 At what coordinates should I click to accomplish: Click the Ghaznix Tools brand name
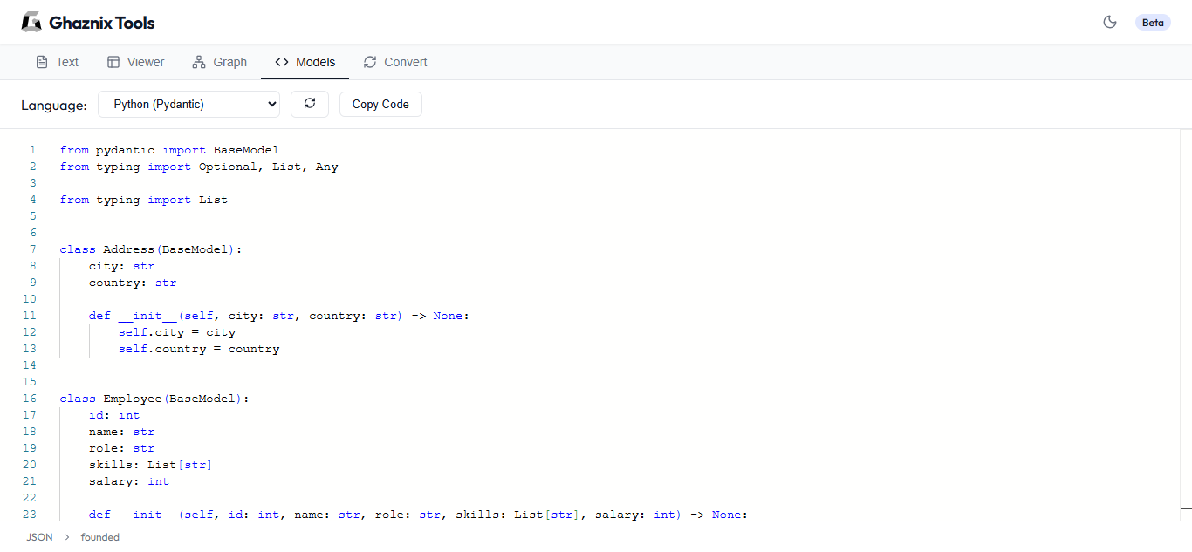tap(102, 23)
